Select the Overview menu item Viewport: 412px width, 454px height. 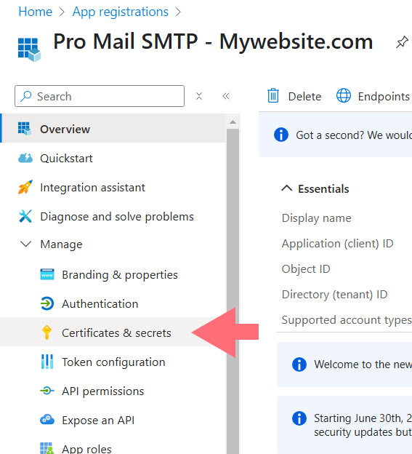(x=113, y=129)
